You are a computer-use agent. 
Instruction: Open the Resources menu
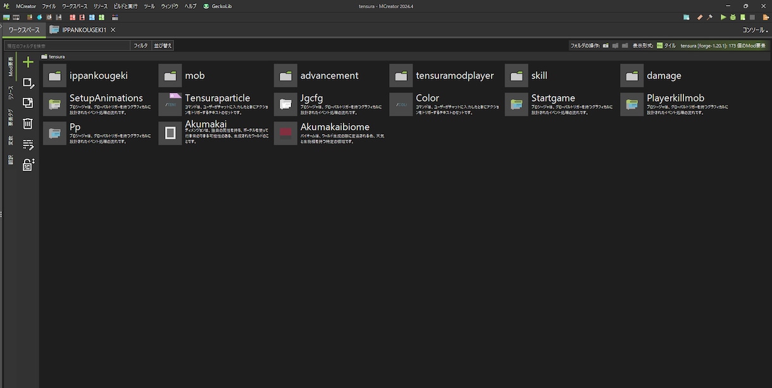101,6
